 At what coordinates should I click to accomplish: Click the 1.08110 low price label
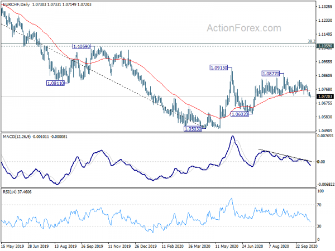(x=55, y=83)
